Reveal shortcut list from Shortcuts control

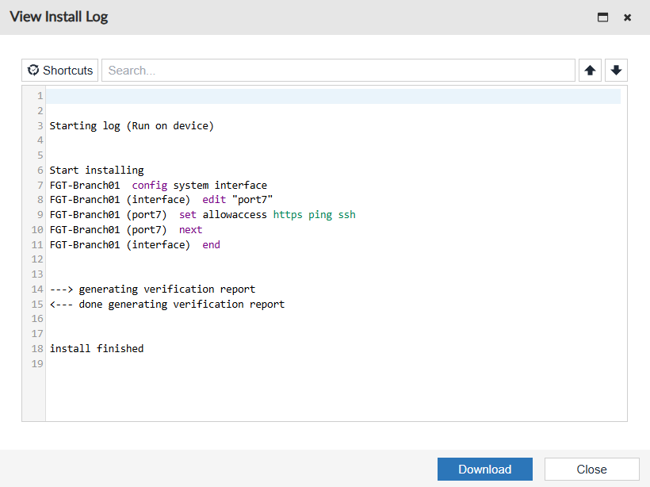click(x=59, y=70)
